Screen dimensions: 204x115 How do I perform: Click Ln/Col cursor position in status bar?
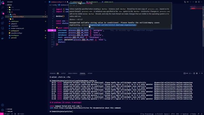159,114
